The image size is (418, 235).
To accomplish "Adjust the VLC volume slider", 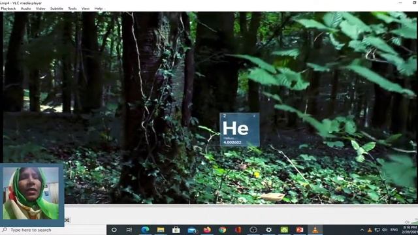I will pyautogui.click(x=414, y=221).
